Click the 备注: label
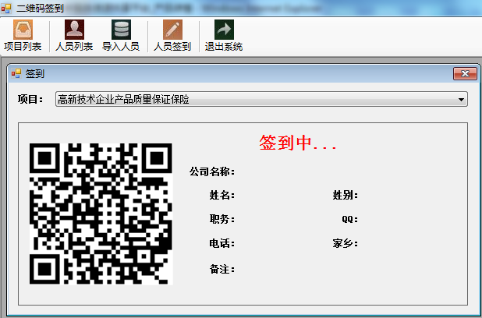The image size is (482, 318). pyautogui.click(x=222, y=269)
